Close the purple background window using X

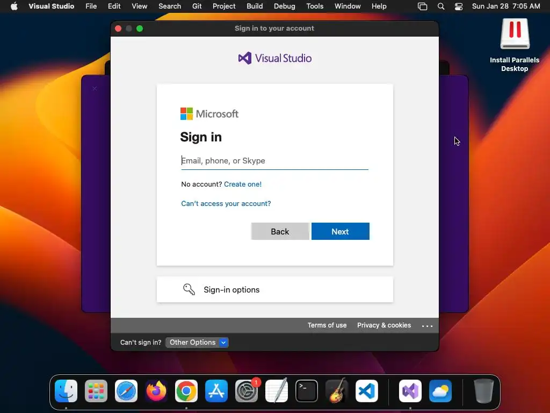pos(95,89)
